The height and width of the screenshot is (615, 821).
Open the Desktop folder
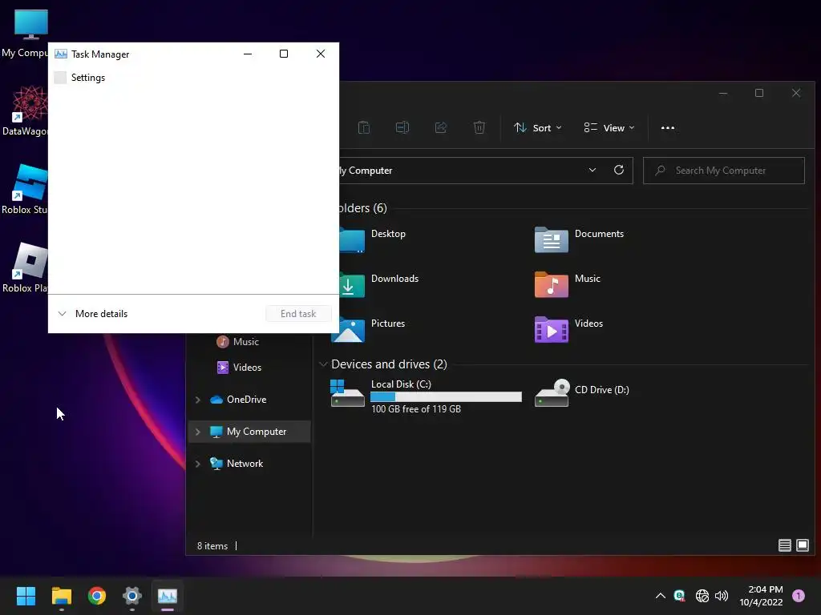tap(372, 240)
